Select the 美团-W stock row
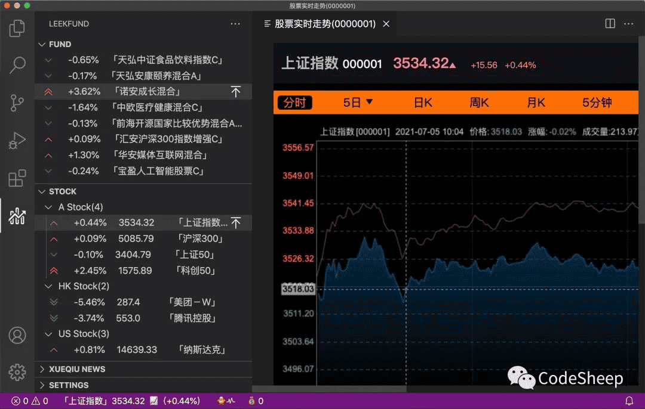The height and width of the screenshot is (409, 645). tap(143, 302)
